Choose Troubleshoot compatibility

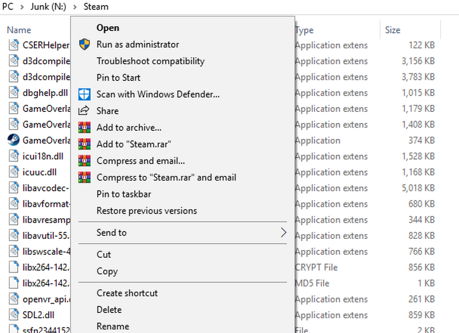point(150,61)
